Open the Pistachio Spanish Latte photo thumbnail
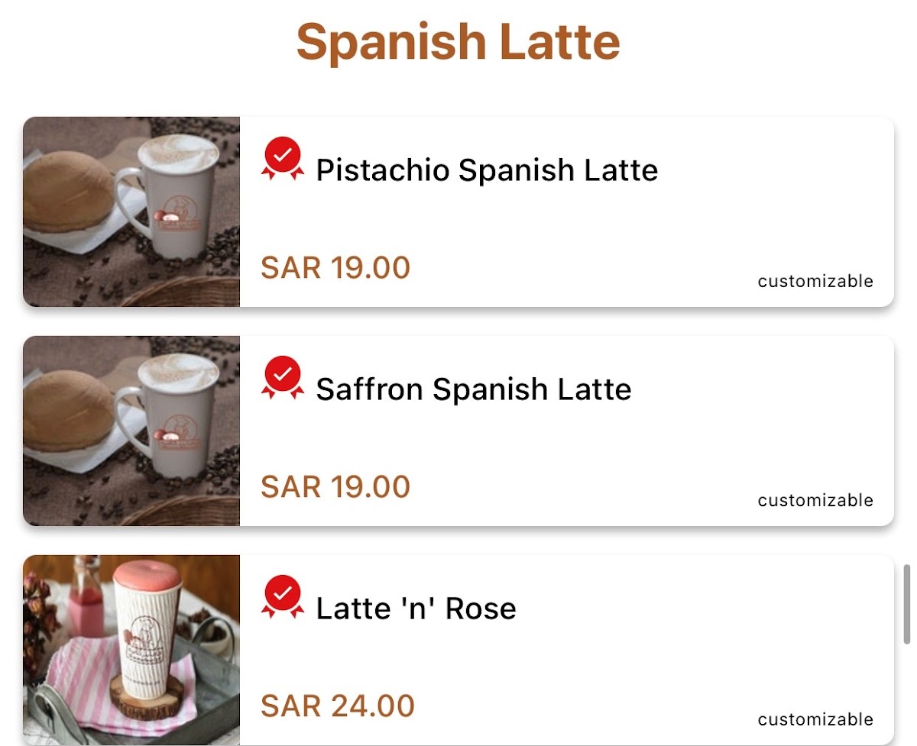Image resolution: width=917 pixels, height=746 pixels. (131, 212)
